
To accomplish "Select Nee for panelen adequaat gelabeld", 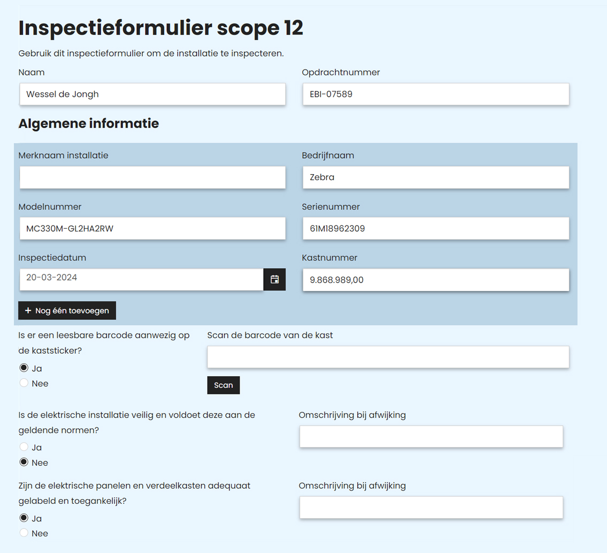I will click(24, 533).
